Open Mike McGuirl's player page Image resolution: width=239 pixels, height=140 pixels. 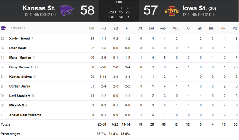click(19, 105)
